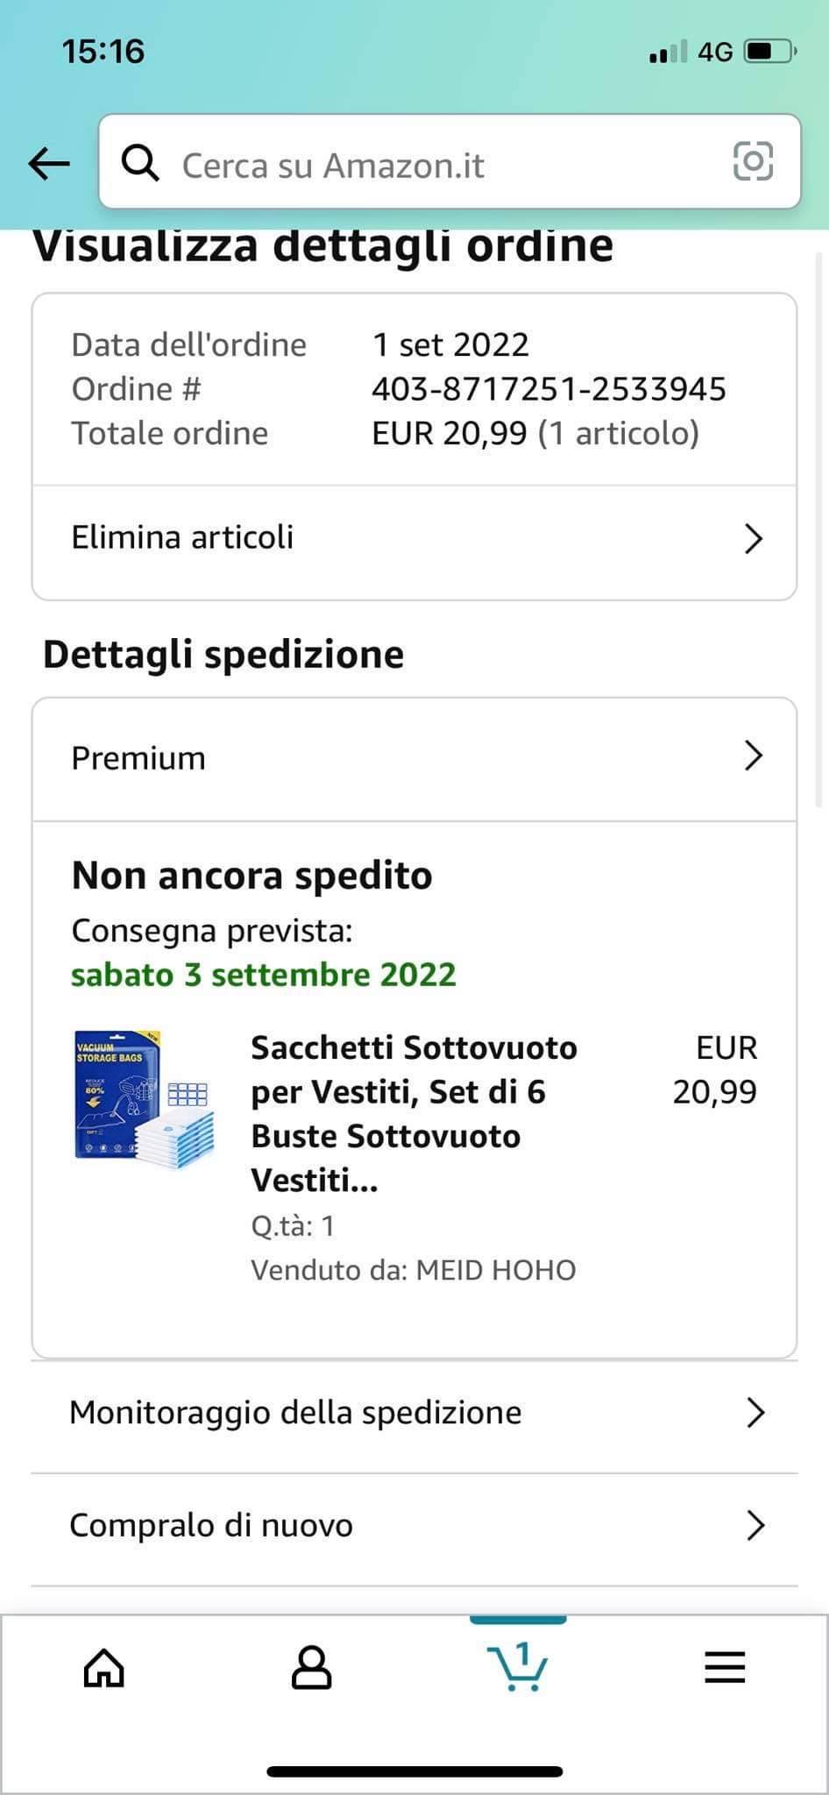Expand Compralo di nuovo chevron
The height and width of the screenshot is (1795, 829).
coord(755,1526)
